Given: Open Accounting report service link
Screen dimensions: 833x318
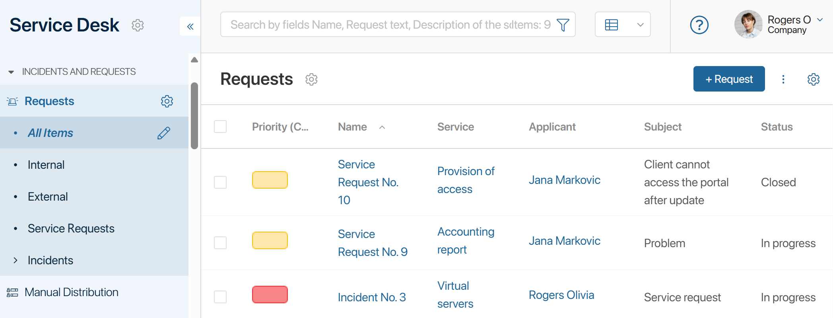Looking at the screenshot, I should [466, 240].
